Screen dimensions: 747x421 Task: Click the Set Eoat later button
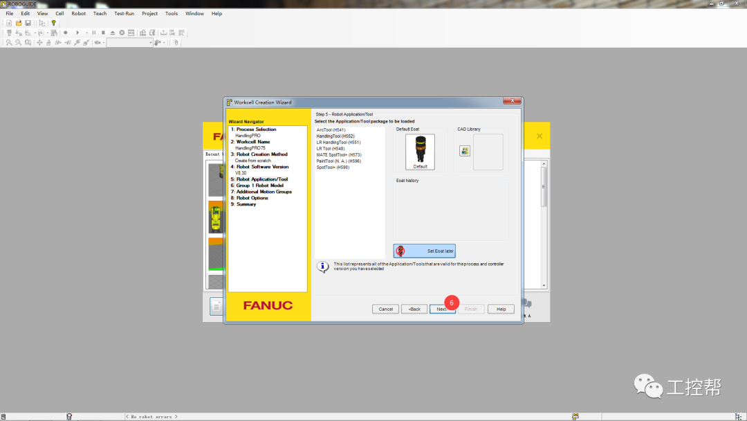(x=425, y=251)
